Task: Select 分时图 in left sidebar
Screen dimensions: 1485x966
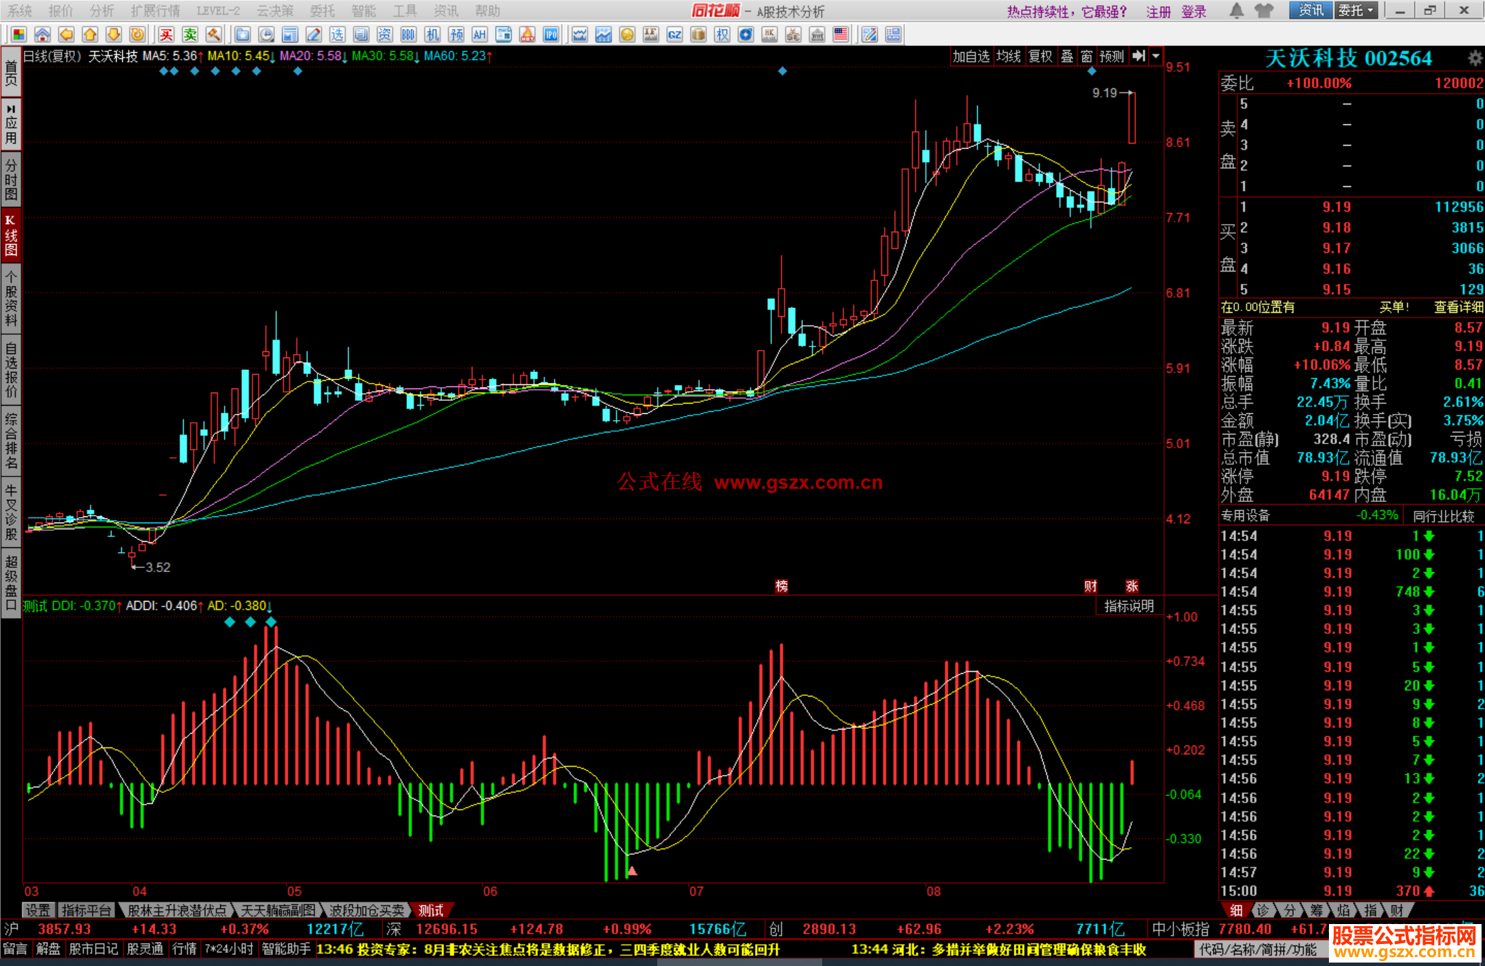Action: coord(11,179)
